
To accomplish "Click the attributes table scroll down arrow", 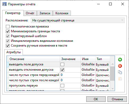I will pyautogui.click(x=113, y=88).
